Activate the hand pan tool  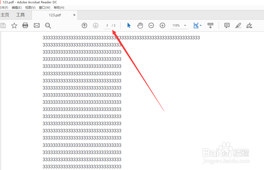coord(140,25)
